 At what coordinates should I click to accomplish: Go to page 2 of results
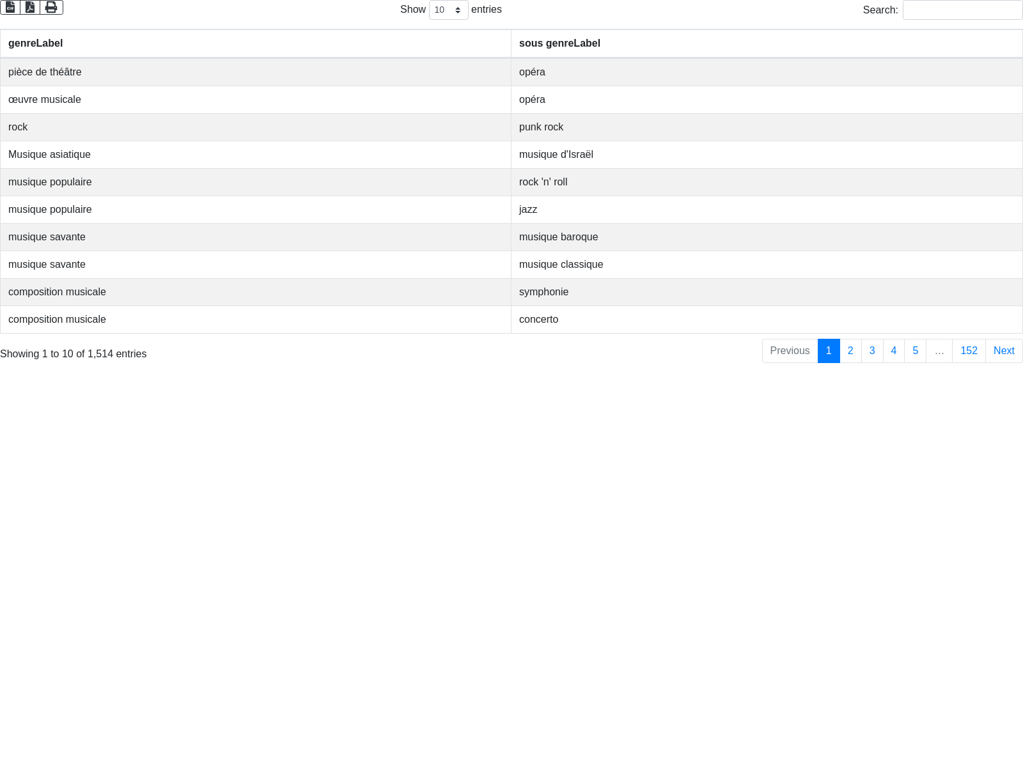[850, 351]
